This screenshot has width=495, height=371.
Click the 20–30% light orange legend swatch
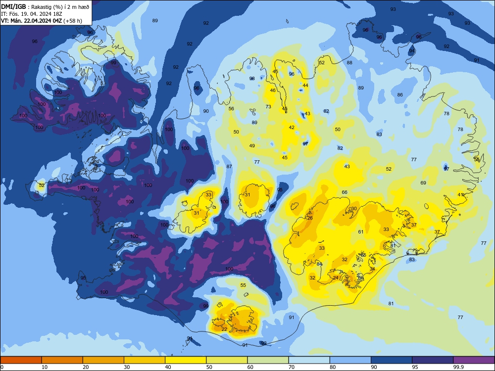pos(103,360)
